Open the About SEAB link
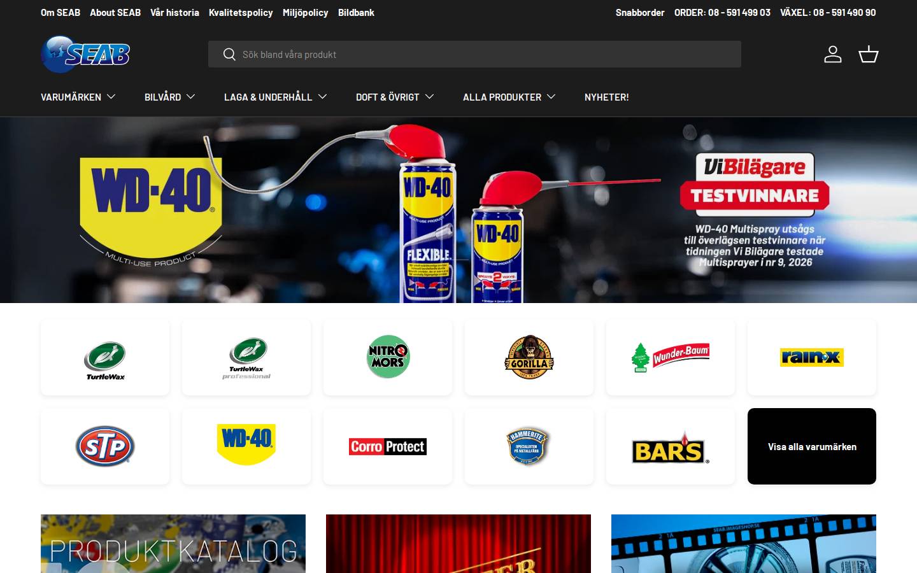 [115, 12]
